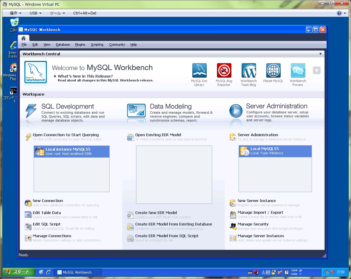Open the Edit menu
Image resolution: width=351 pixels, height=279 pixels.
coord(35,44)
